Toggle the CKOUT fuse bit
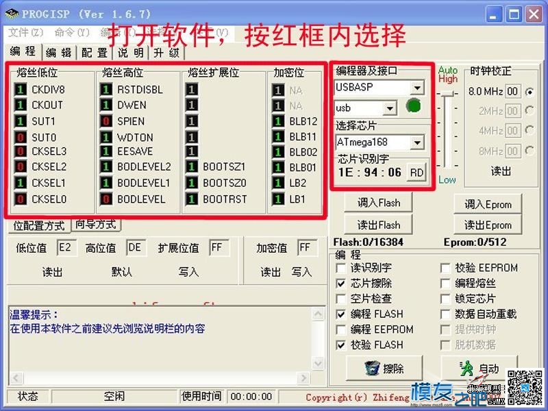 [x=21, y=105]
